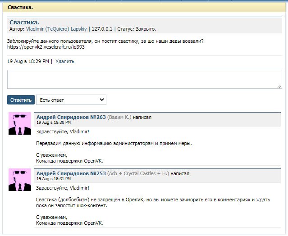Open 'Андрей Спиридонов №253' profile name

[x=71, y=173]
